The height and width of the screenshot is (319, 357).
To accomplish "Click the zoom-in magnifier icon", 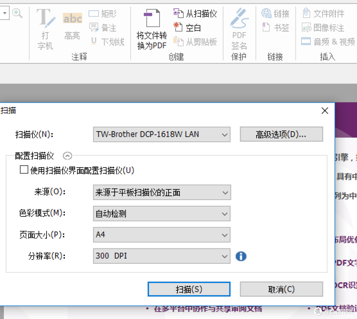I will click(17, 13).
